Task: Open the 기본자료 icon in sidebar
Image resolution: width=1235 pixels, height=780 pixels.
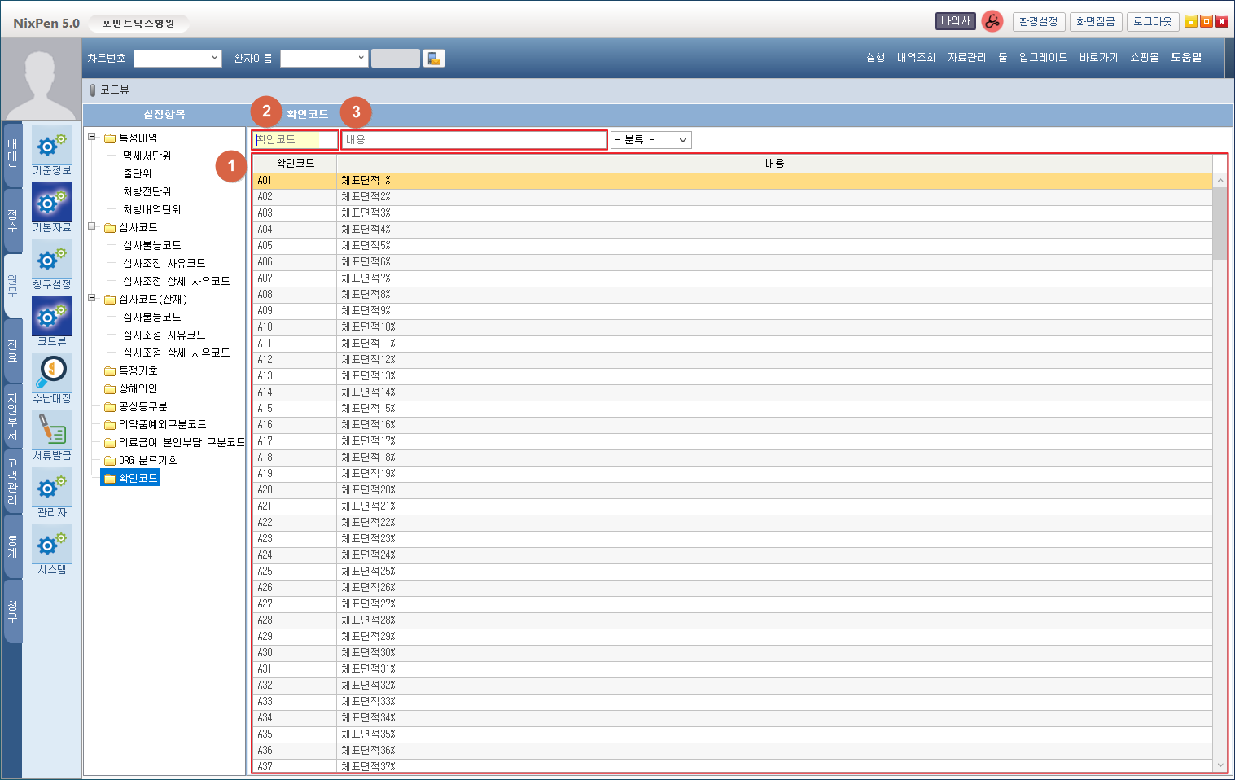Action: pos(52,203)
